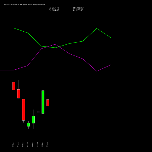
Task: Select the 09 Jan date label
Action: pyautogui.click(x=33, y=145)
